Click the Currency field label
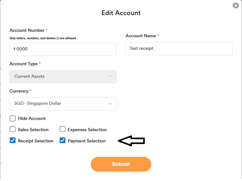Viewport: 242px width, 181px height. 19,91
